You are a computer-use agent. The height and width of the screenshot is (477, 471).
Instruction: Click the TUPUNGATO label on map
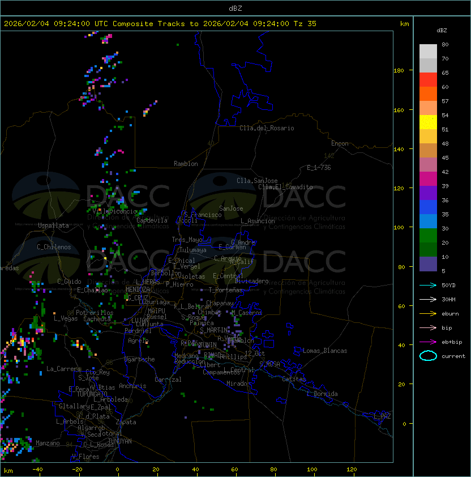coord(92,394)
